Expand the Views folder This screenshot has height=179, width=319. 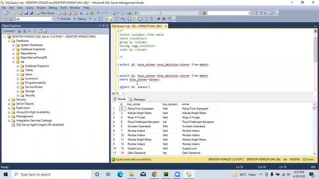pos(18,75)
